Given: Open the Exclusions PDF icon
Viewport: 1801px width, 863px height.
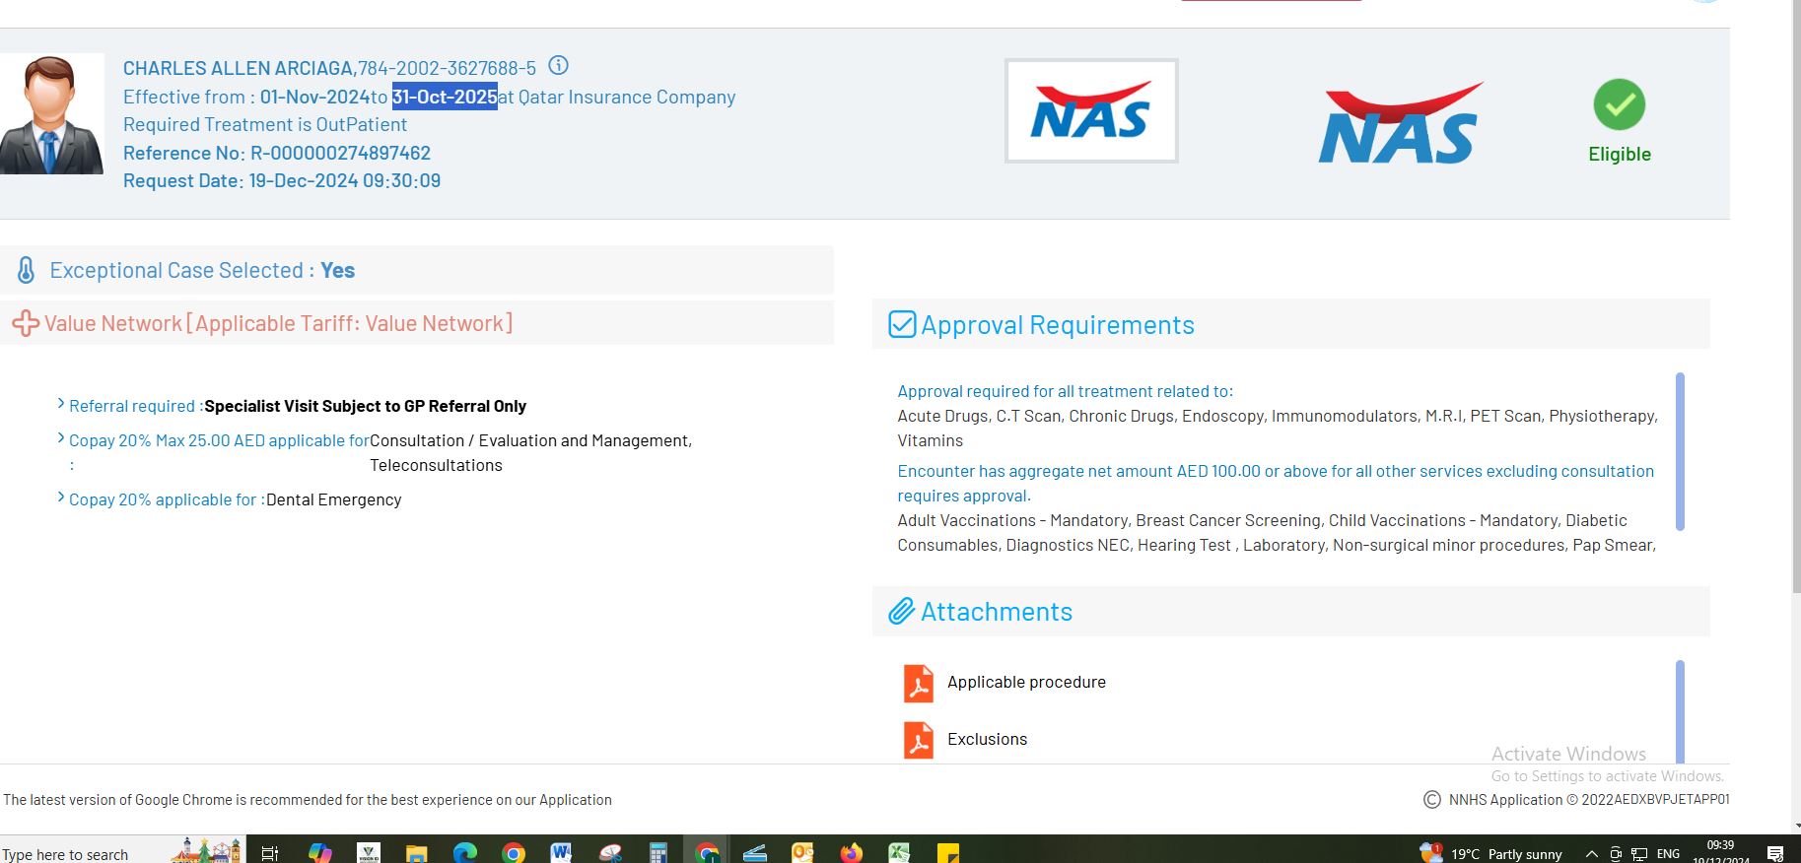Looking at the screenshot, I should [918, 740].
